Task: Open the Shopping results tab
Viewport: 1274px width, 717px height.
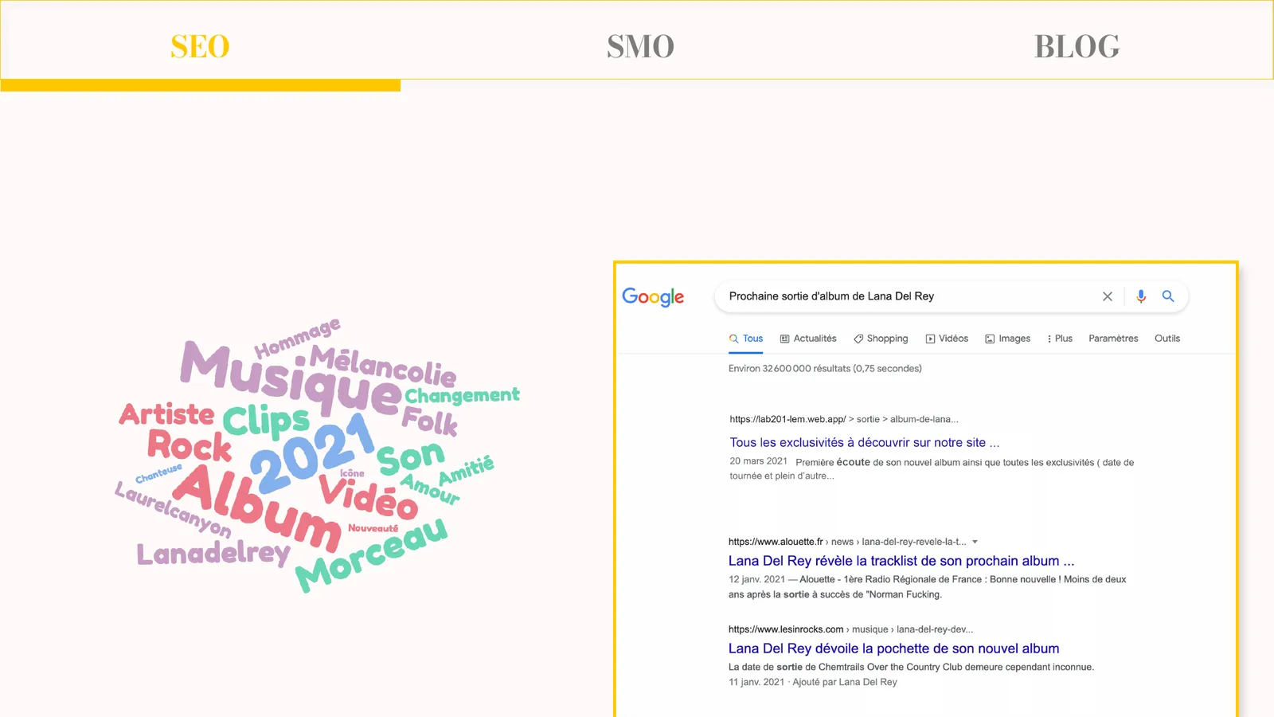Action: pos(881,339)
